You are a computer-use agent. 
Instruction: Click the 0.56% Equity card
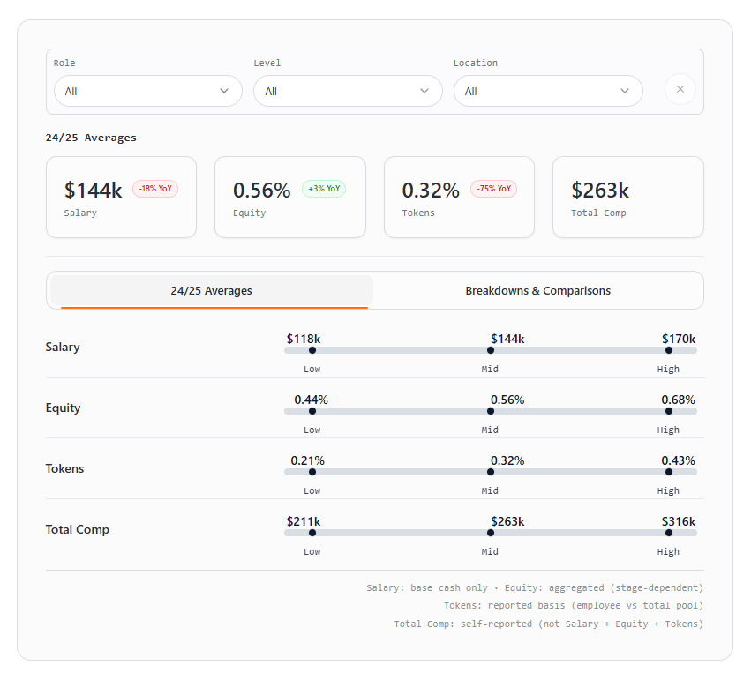click(289, 198)
